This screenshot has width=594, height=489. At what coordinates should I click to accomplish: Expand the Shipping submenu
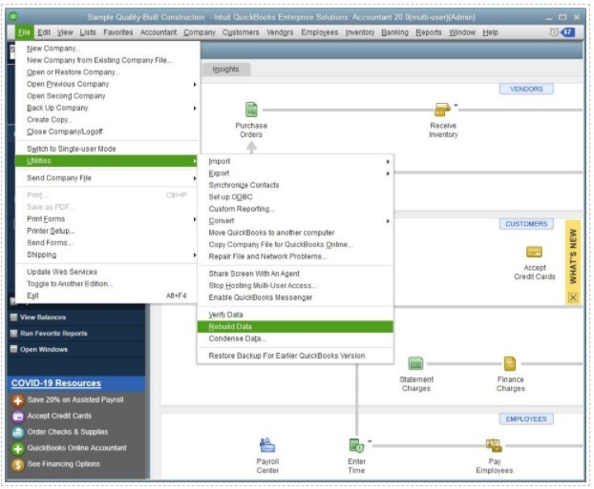(195, 255)
